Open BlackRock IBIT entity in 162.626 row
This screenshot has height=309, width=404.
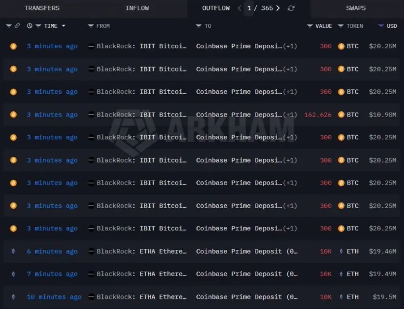coord(142,114)
